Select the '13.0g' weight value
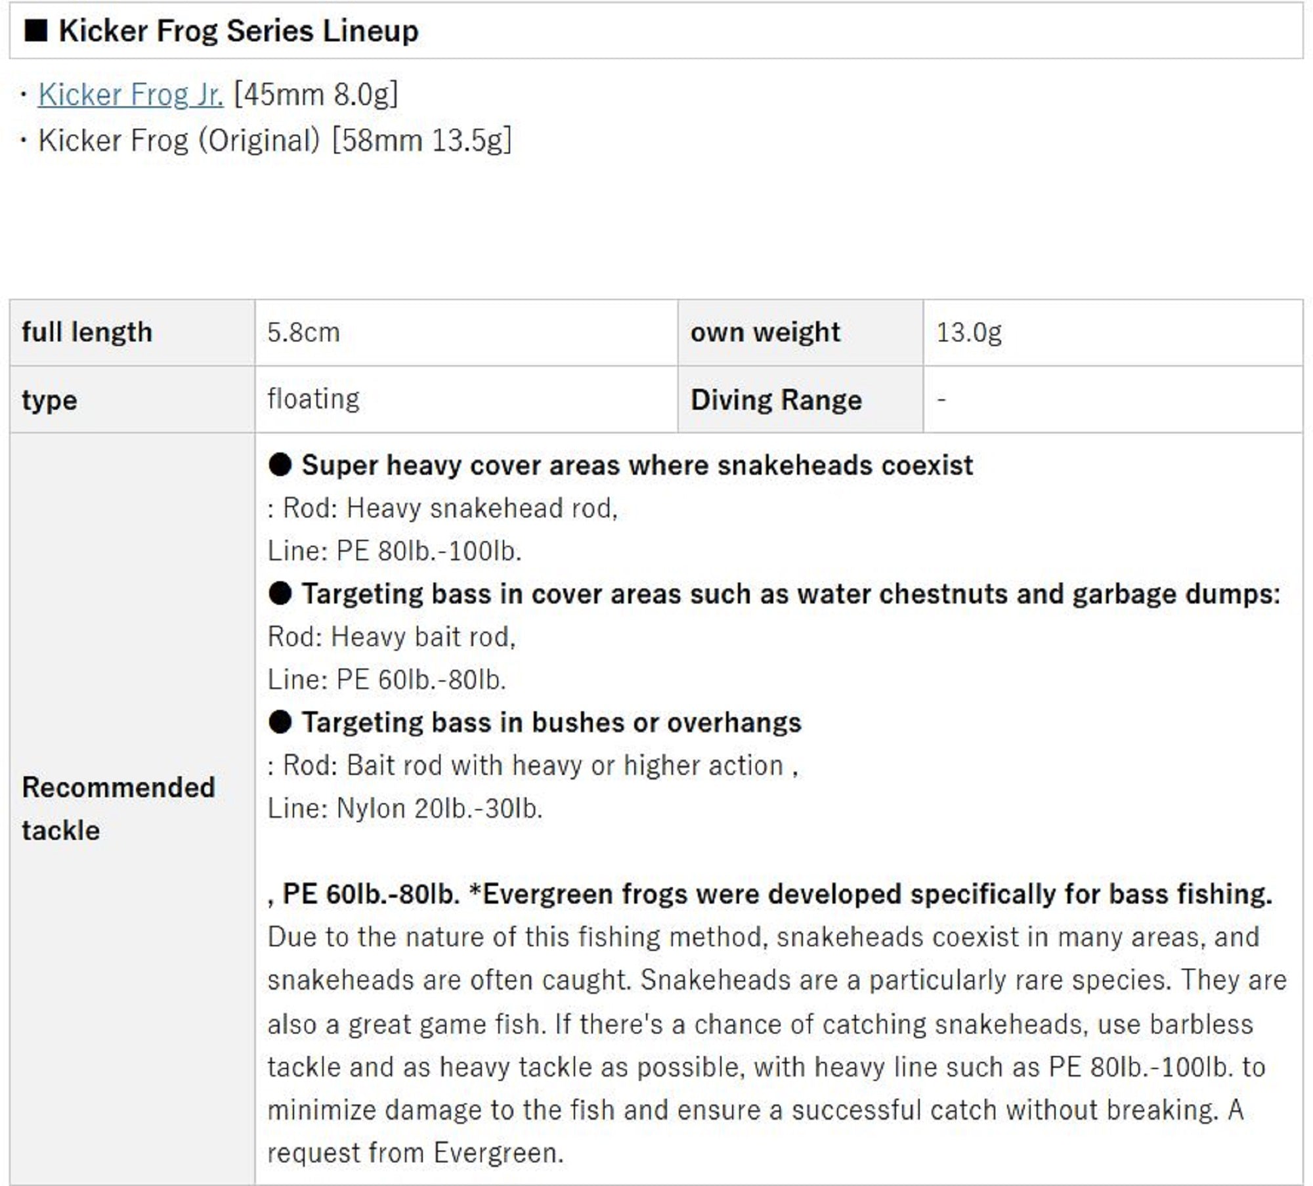This screenshot has width=1313, height=1186. [x=969, y=332]
